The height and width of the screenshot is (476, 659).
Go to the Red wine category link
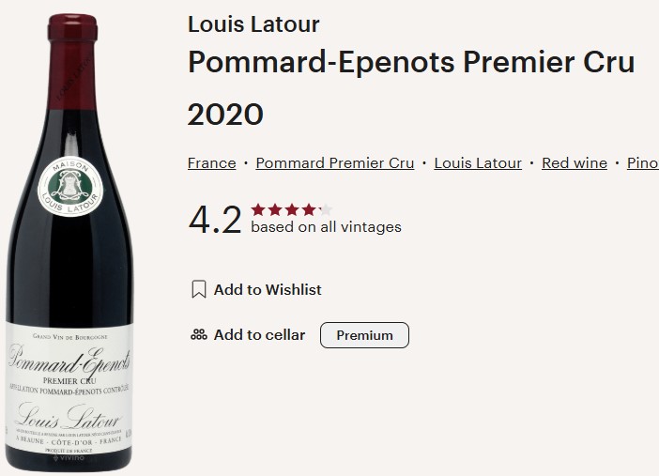click(575, 162)
